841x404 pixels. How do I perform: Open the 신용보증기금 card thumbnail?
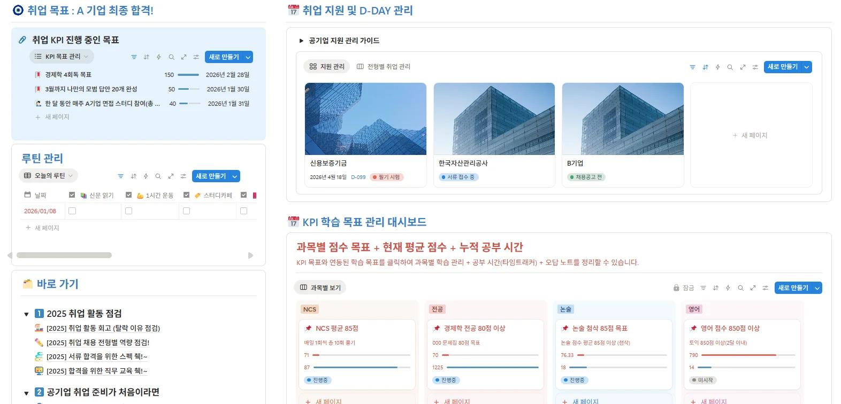tap(365, 119)
